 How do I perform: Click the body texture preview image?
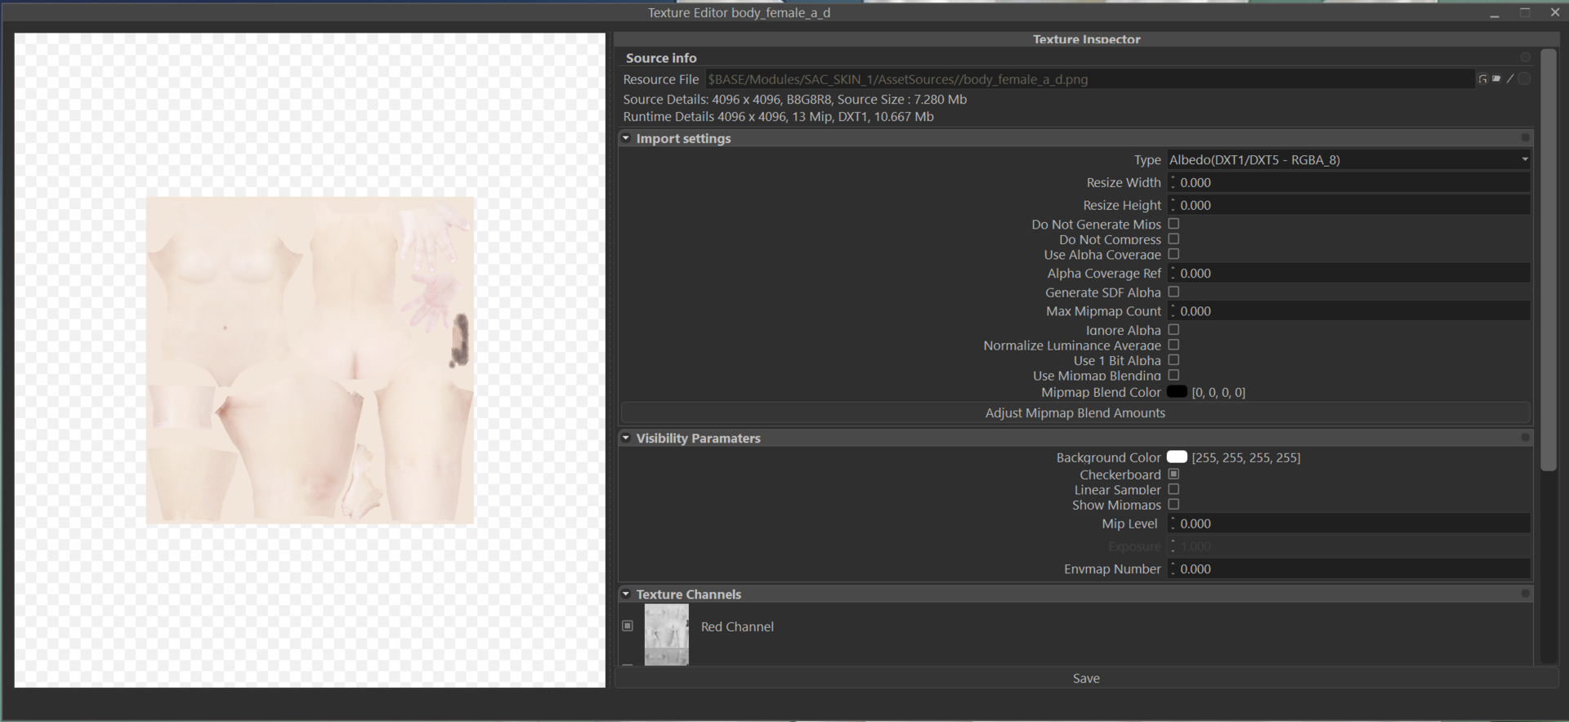[x=311, y=360]
